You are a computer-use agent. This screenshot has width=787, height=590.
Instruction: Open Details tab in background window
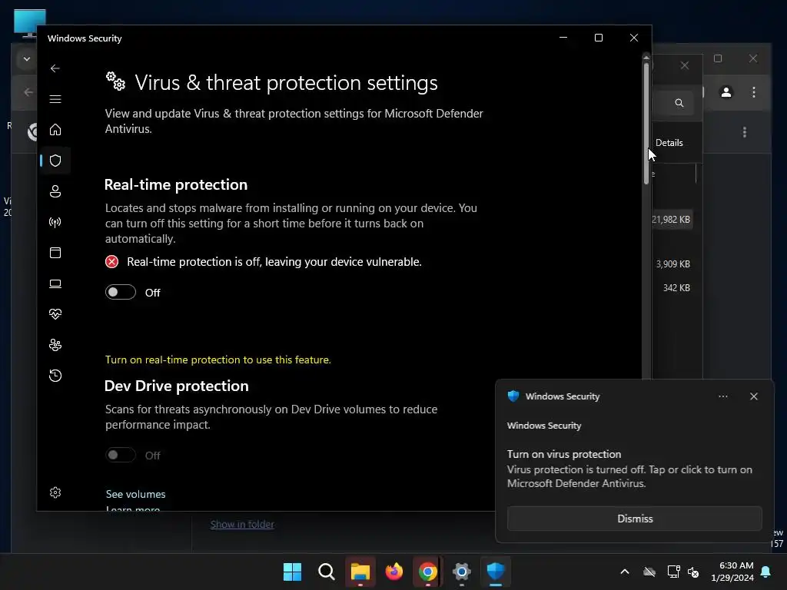tap(669, 143)
